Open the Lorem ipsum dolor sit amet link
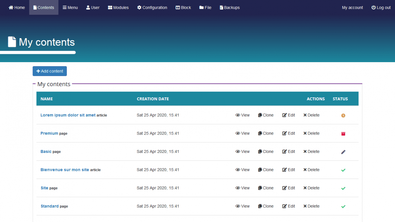 pyautogui.click(x=68, y=115)
